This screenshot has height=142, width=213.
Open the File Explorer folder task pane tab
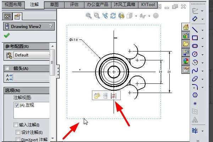[x=186, y=44]
